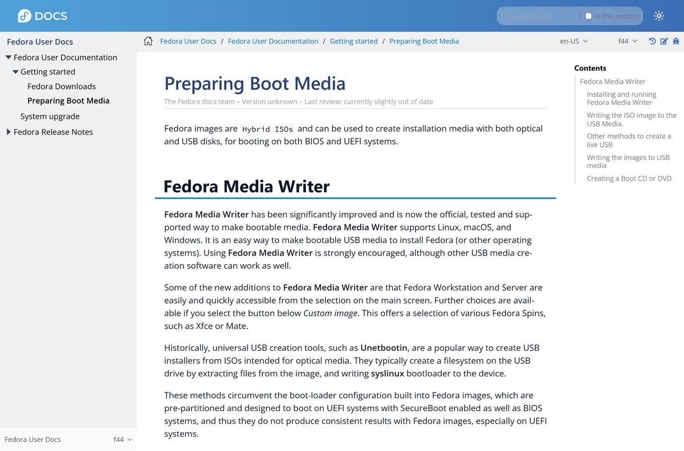
Task: Click the Preparing Boot Media page title
Action: pos(255,84)
